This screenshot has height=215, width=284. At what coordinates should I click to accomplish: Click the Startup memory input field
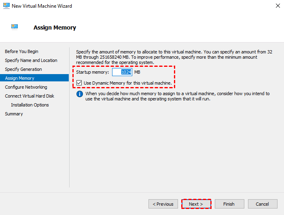122,72
